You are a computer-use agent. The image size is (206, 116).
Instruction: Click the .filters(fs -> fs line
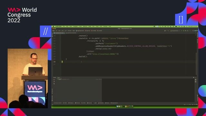point(95,41)
